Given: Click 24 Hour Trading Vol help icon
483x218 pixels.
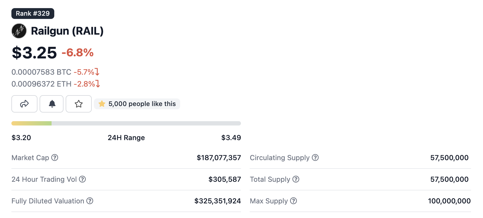Looking at the screenshot, I should click(x=82, y=179).
